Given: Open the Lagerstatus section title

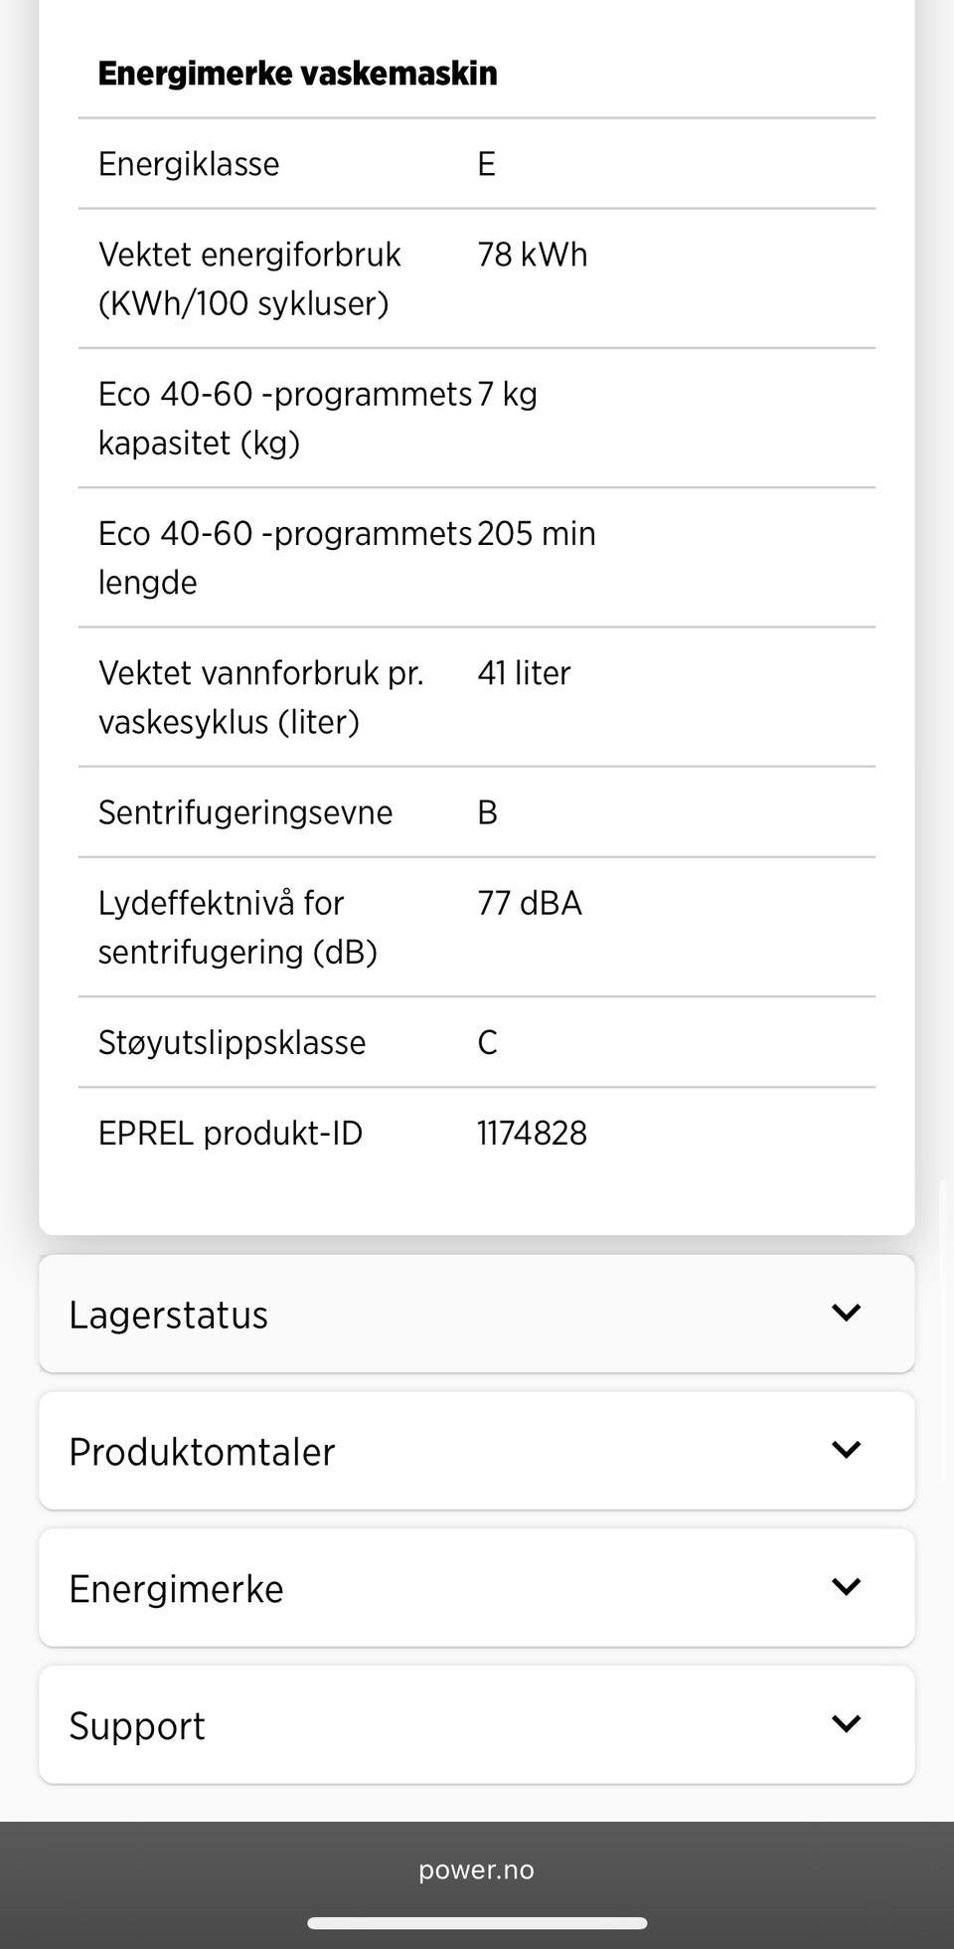Looking at the screenshot, I should click(x=168, y=1315).
